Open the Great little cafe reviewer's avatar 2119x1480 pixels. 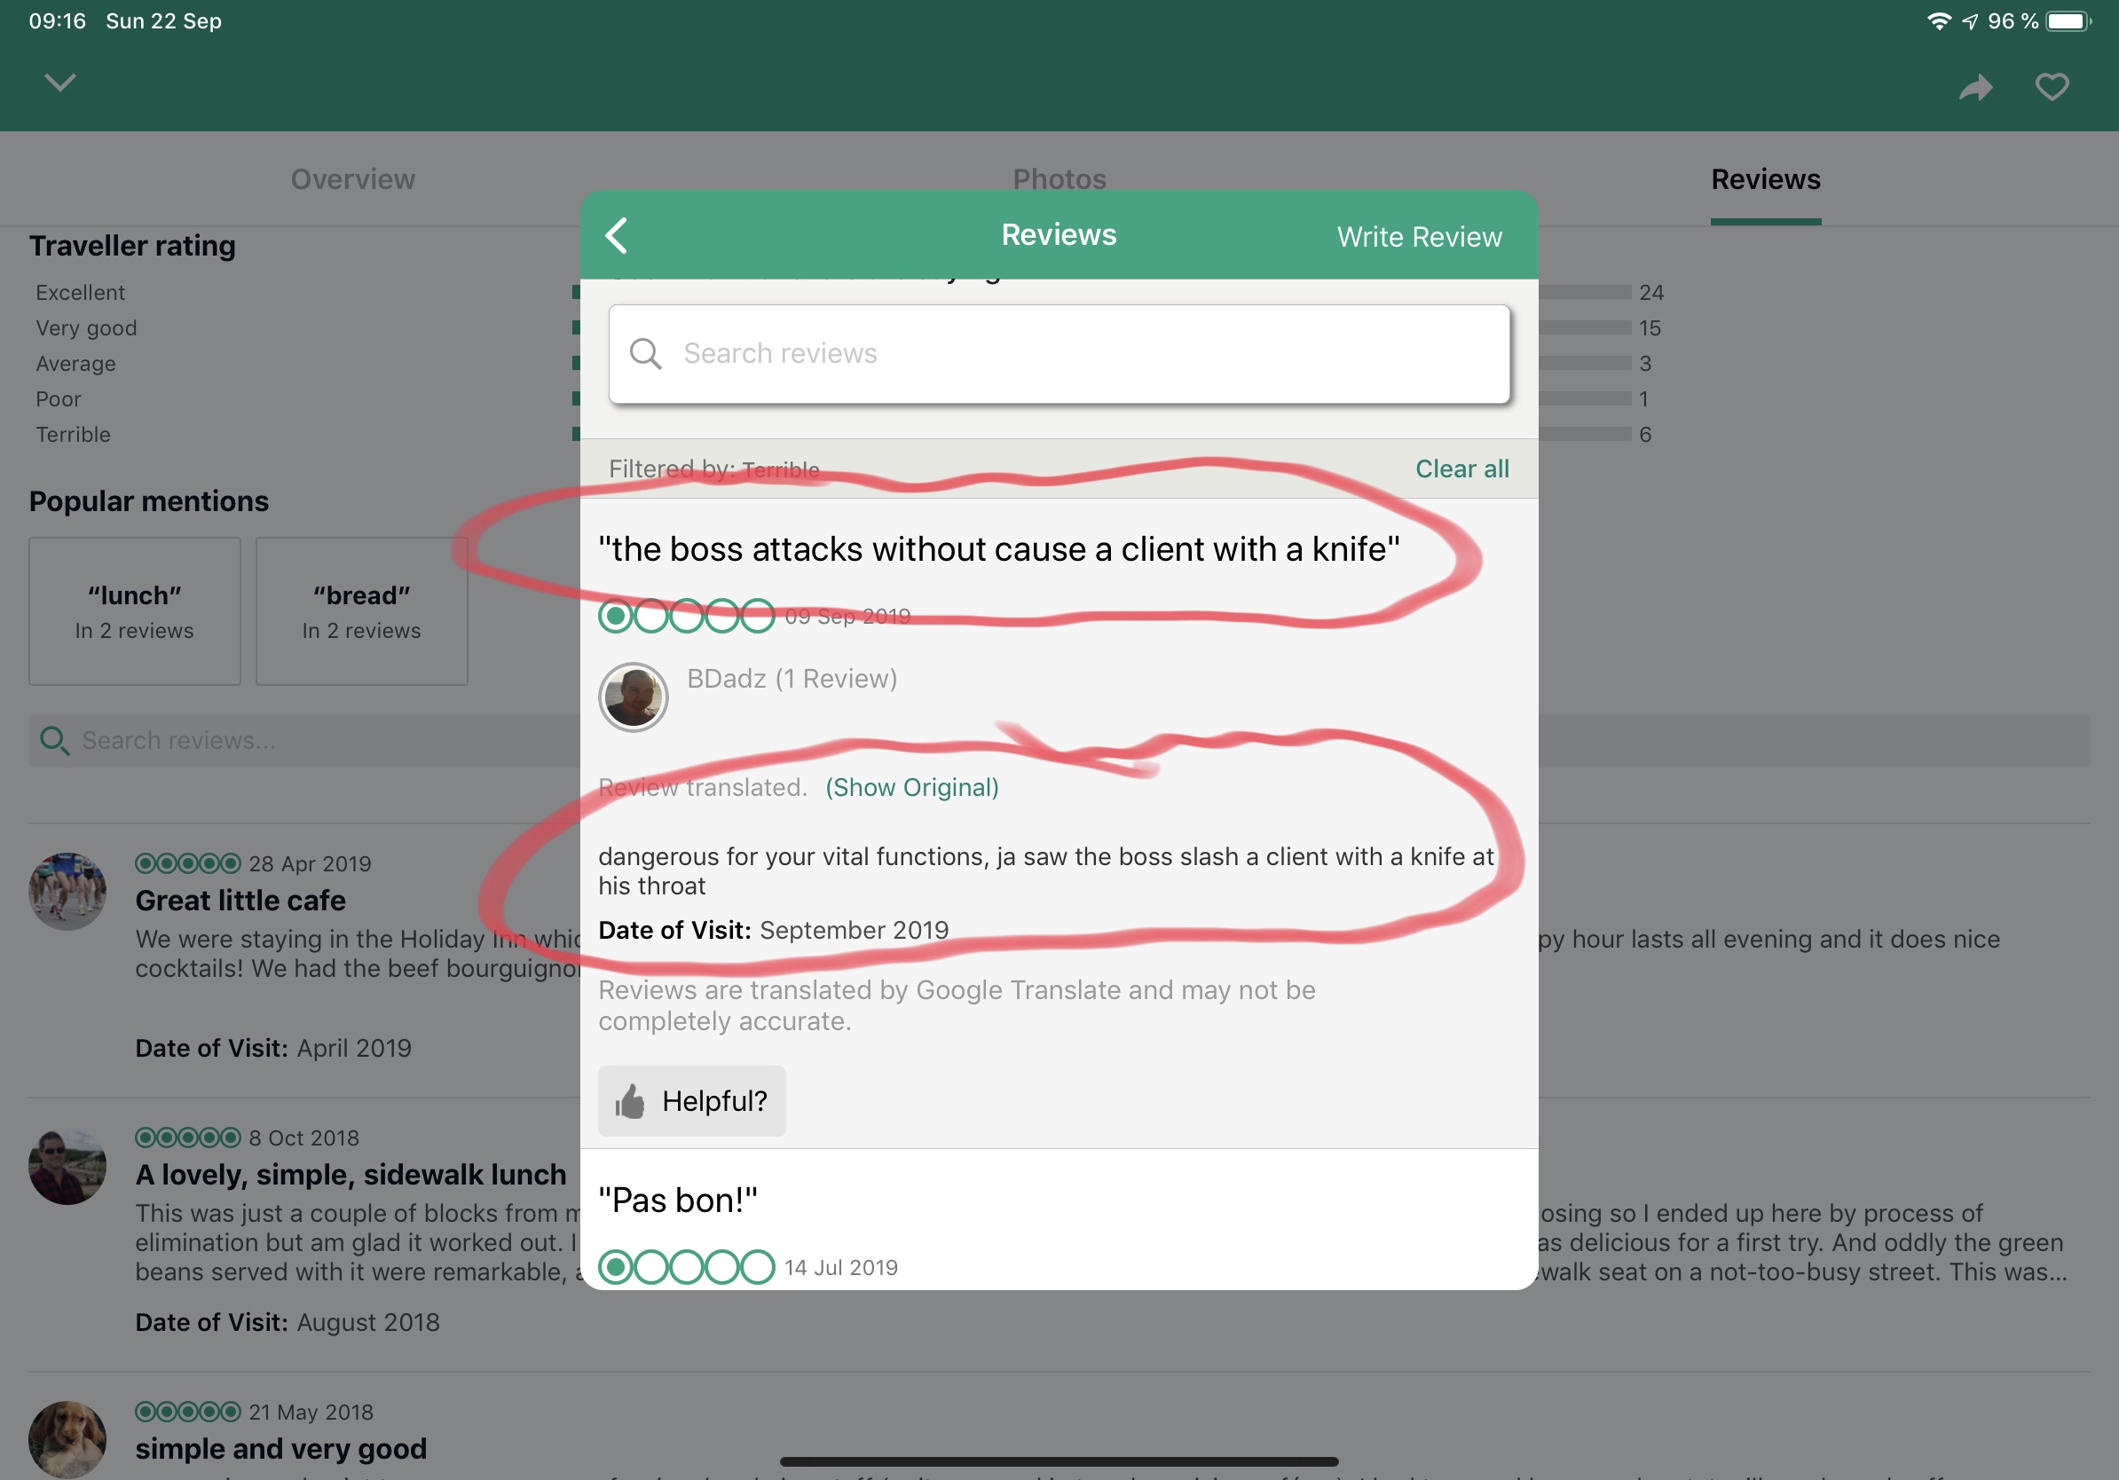pyautogui.click(x=67, y=891)
